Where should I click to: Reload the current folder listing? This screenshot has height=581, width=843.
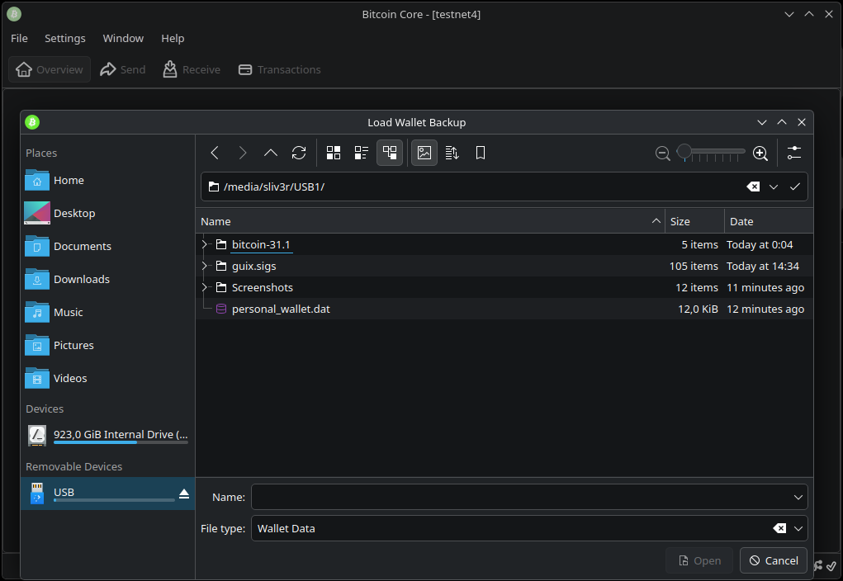pyautogui.click(x=299, y=154)
